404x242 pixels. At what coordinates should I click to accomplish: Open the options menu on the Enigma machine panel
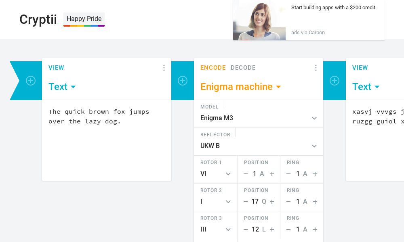[x=316, y=68]
